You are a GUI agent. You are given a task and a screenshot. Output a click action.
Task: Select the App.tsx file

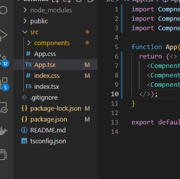point(56,64)
